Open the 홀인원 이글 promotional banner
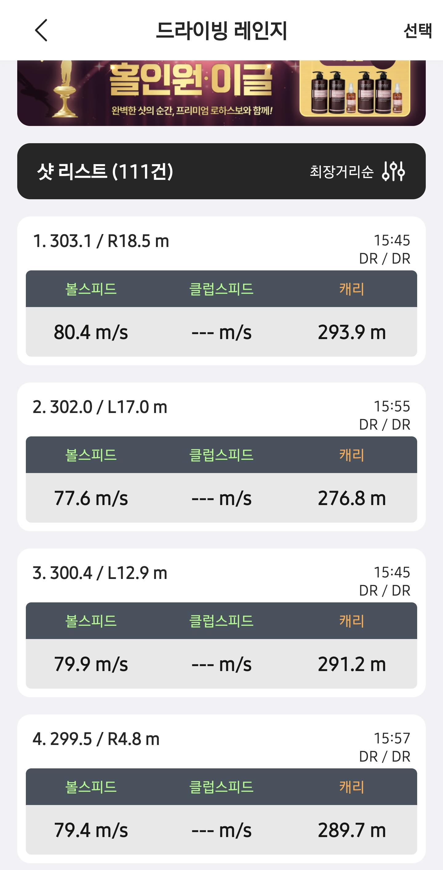443x870 pixels. (221, 93)
